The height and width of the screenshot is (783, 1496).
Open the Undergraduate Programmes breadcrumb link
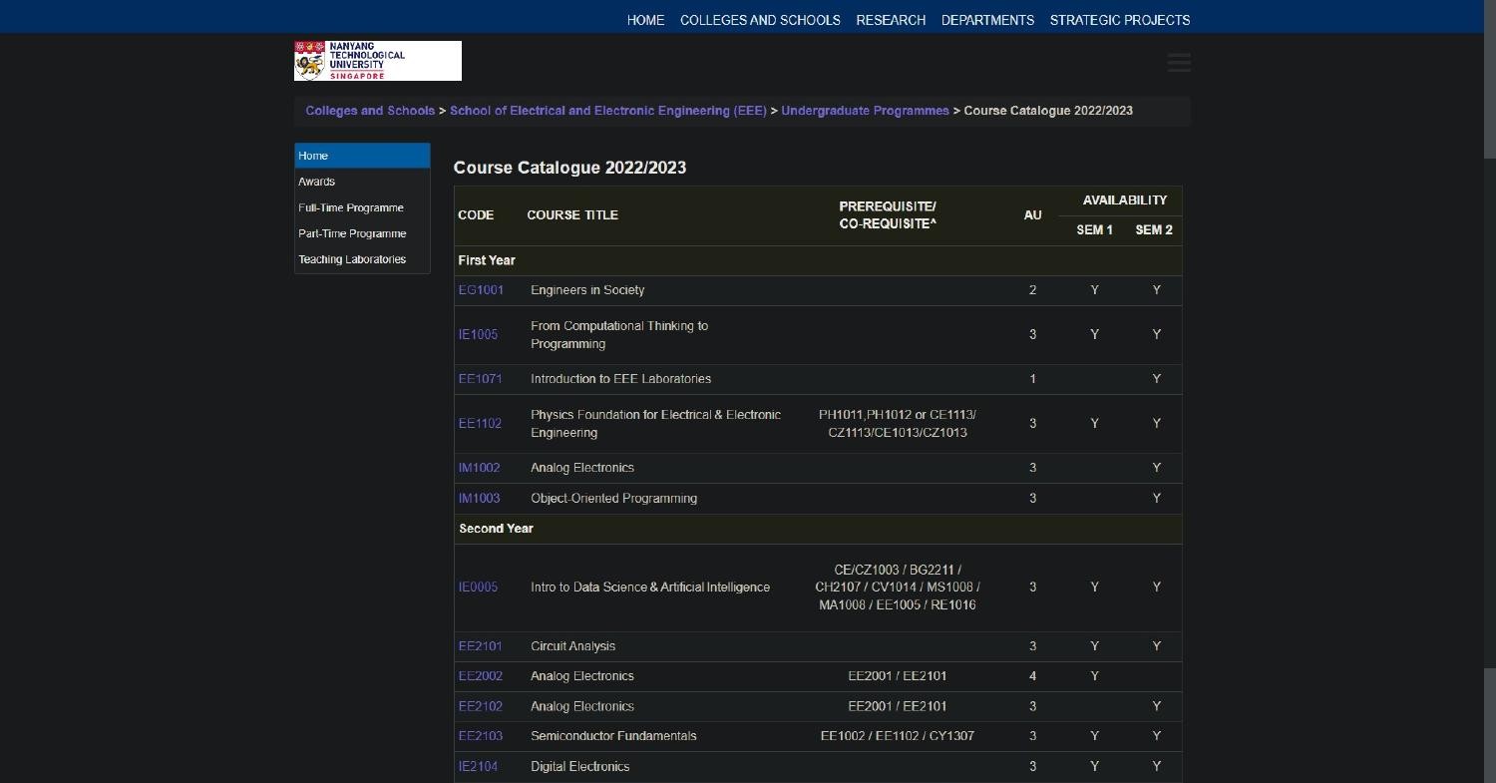(864, 111)
